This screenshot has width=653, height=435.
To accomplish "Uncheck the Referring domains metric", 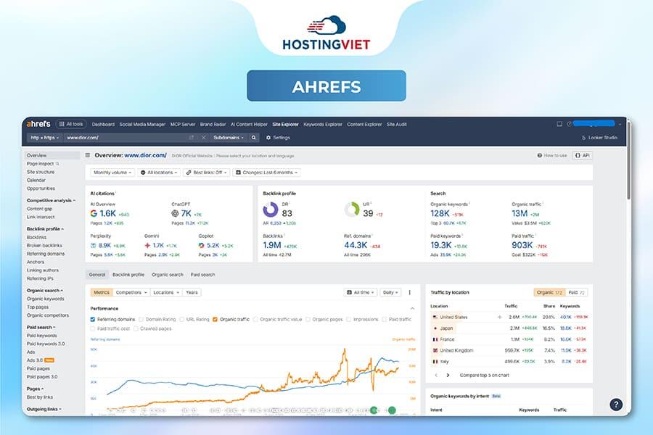I will 92,319.
